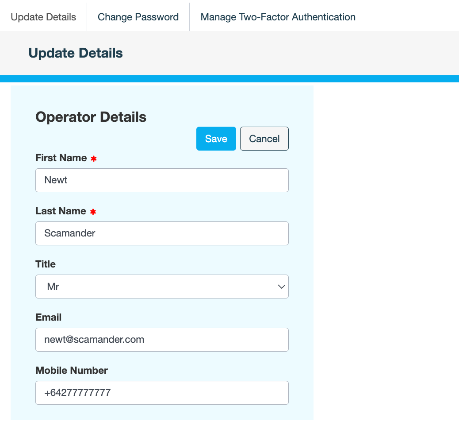Click the First Name field label
The height and width of the screenshot is (434, 459).
(61, 158)
